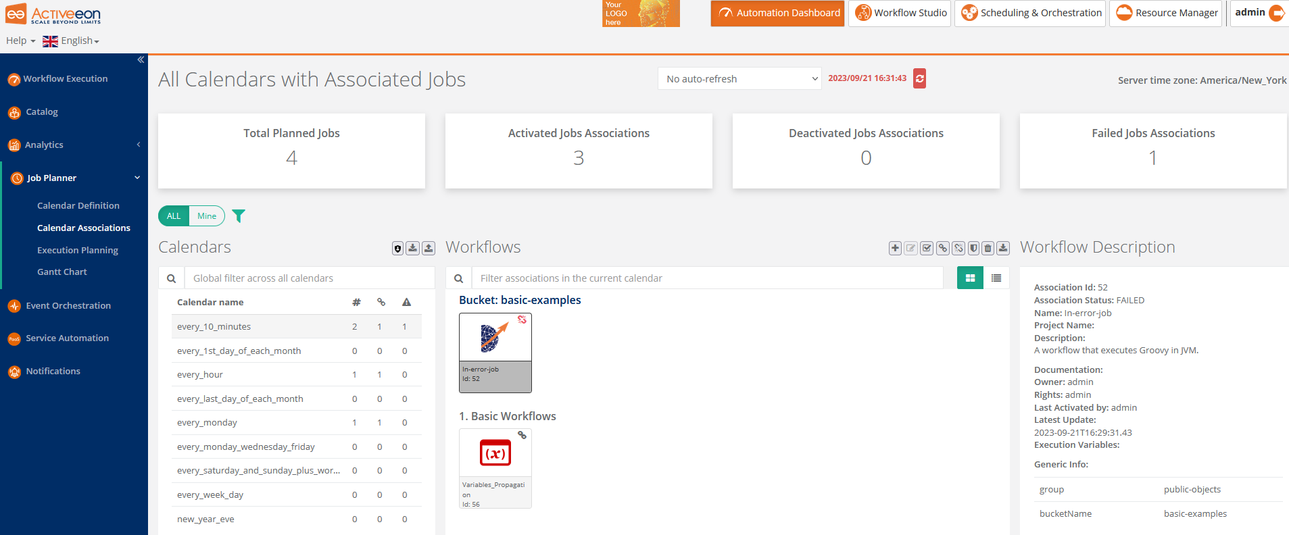Click the delete trash icon in Workflows
The height and width of the screenshot is (535, 1289).
(x=988, y=249)
